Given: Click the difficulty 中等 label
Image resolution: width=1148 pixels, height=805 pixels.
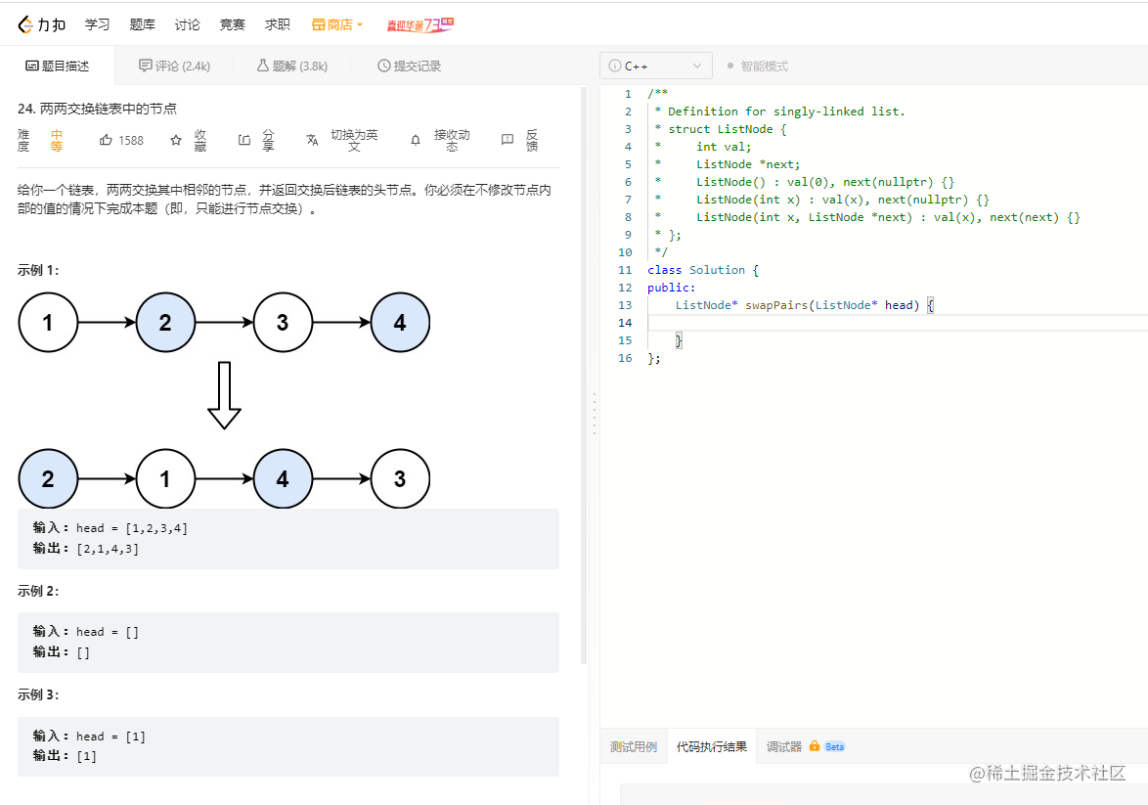Looking at the screenshot, I should pyautogui.click(x=57, y=141).
